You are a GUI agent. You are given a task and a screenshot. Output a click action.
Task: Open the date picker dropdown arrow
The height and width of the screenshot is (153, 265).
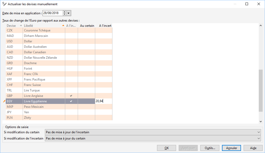pyautogui.click(x=68, y=13)
